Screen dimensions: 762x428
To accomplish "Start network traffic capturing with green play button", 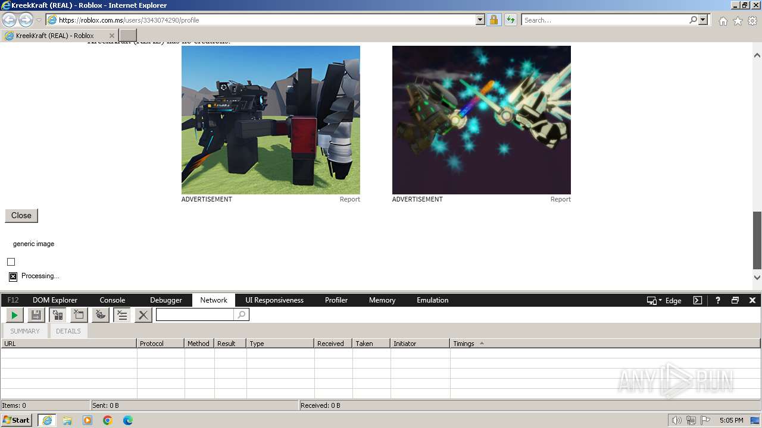I will point(14,315).
